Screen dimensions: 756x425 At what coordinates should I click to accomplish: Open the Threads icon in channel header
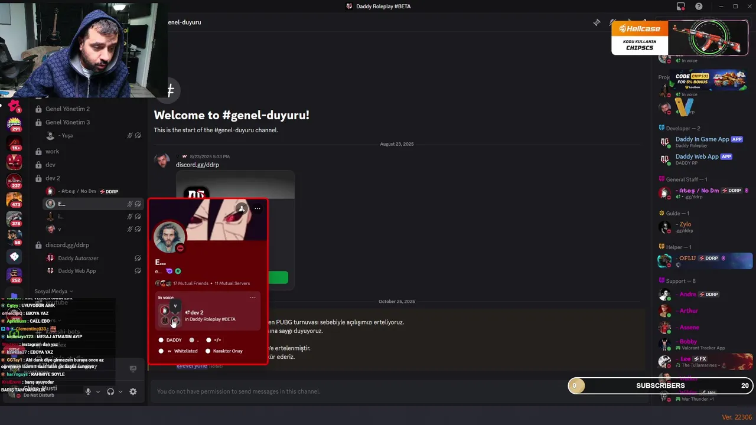(x=597, y=22)
